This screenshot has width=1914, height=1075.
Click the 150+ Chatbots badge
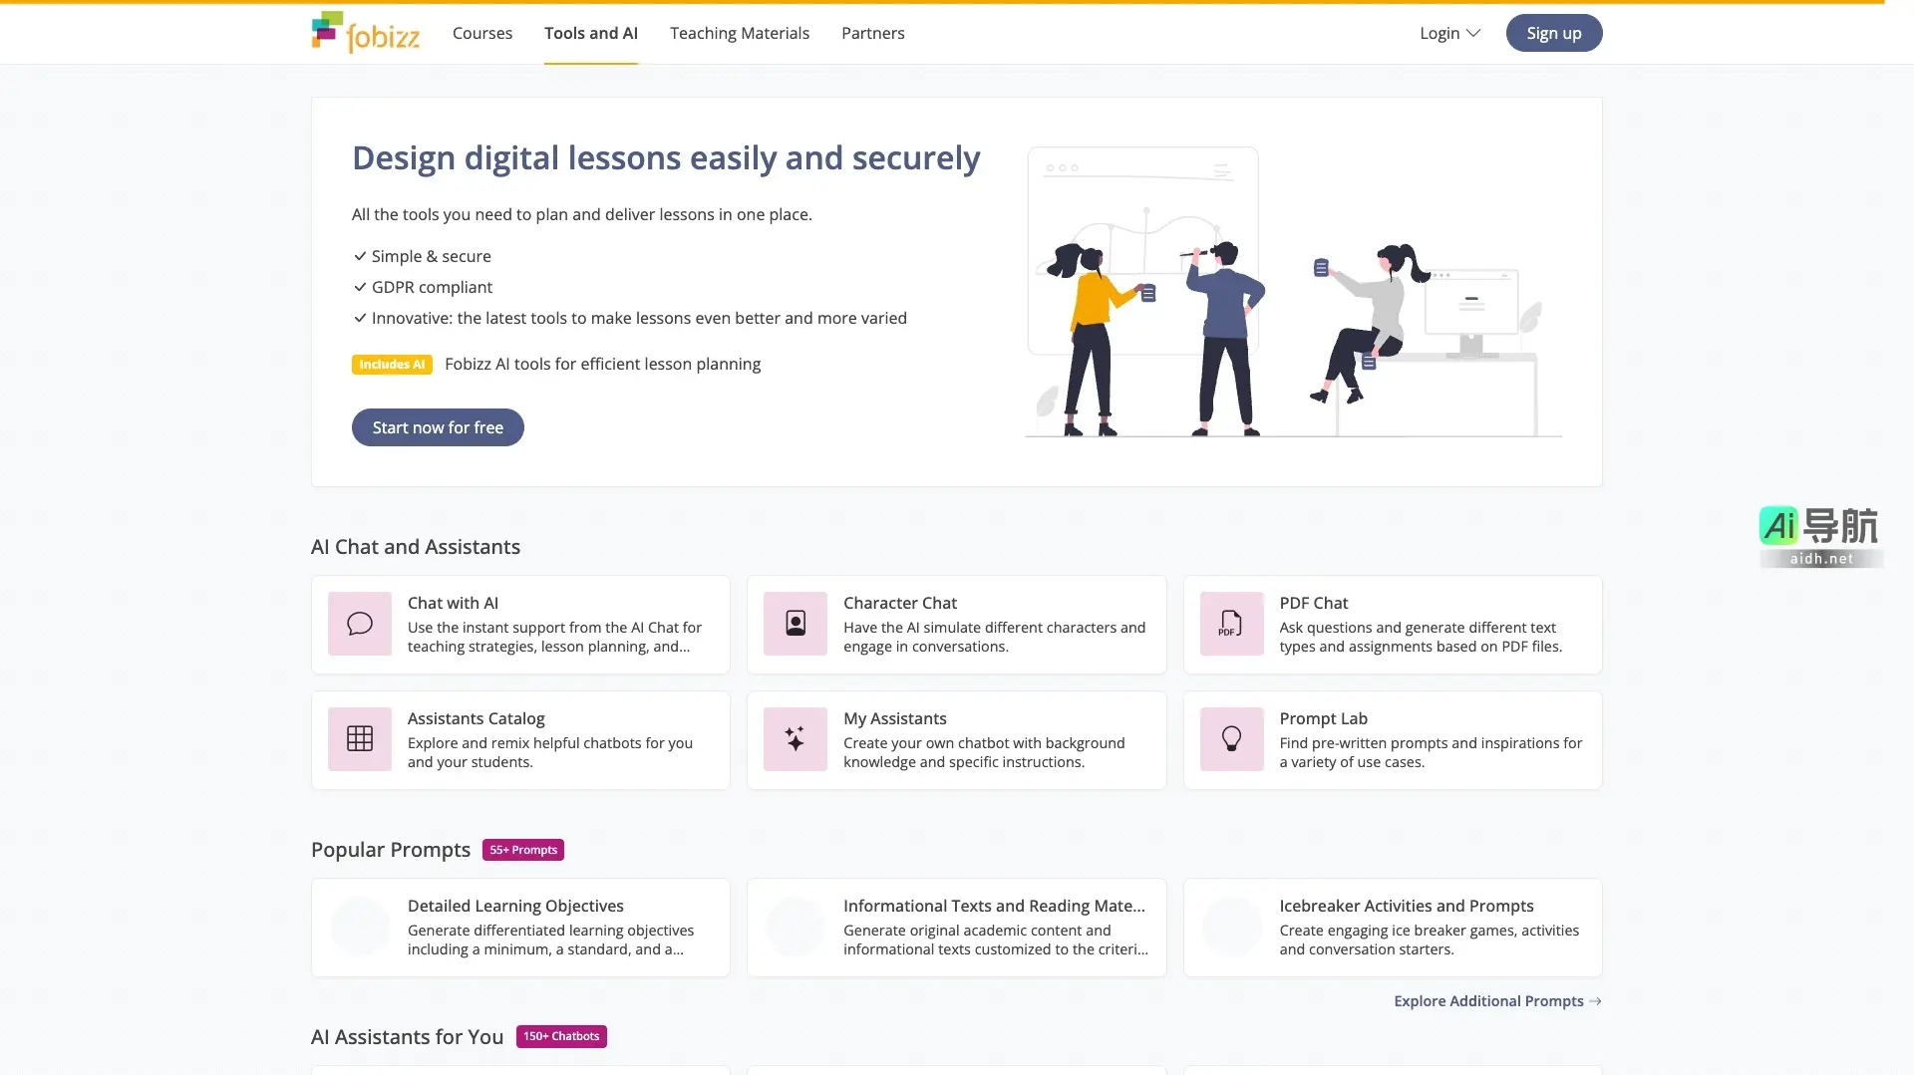tap(560, 1036)
